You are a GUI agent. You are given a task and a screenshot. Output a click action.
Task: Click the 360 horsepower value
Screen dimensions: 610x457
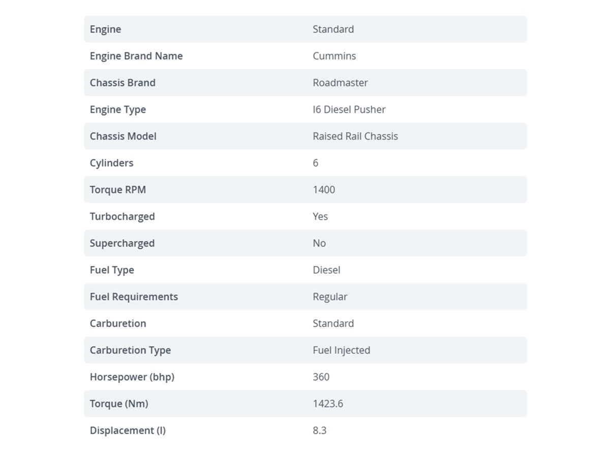pyautogui.click(x=321, y=377)
